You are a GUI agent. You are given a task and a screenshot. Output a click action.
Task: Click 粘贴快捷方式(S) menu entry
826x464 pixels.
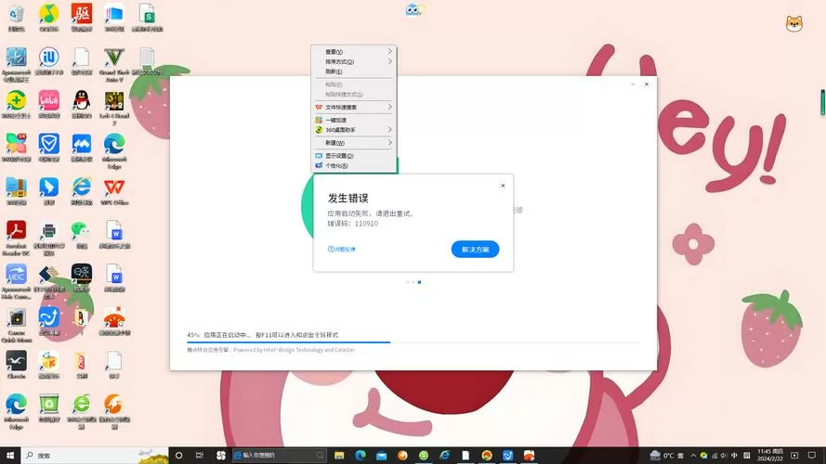tap(353, 94)
